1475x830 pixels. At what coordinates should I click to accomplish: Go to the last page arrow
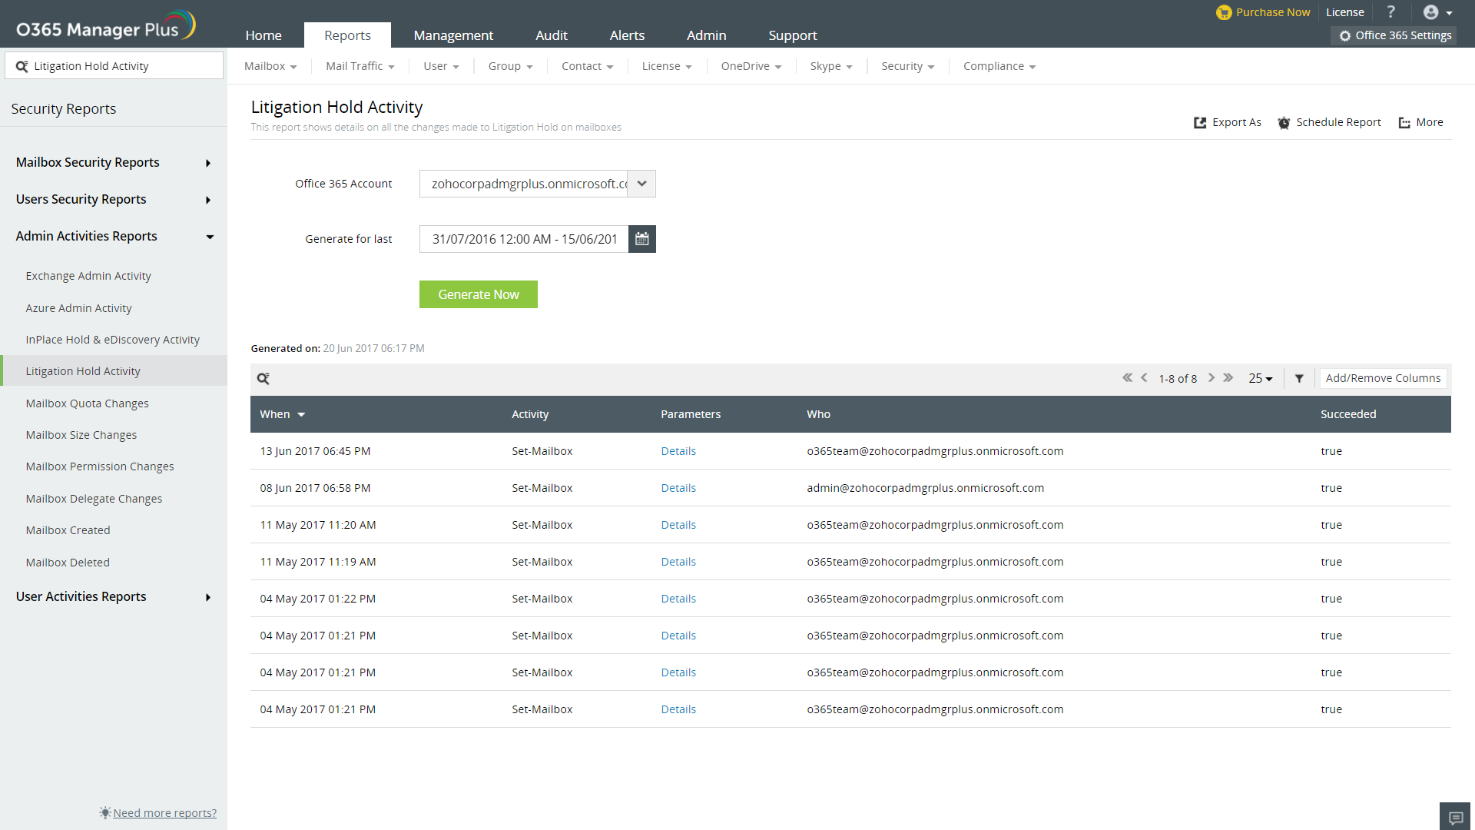(x=1228, y=377)
